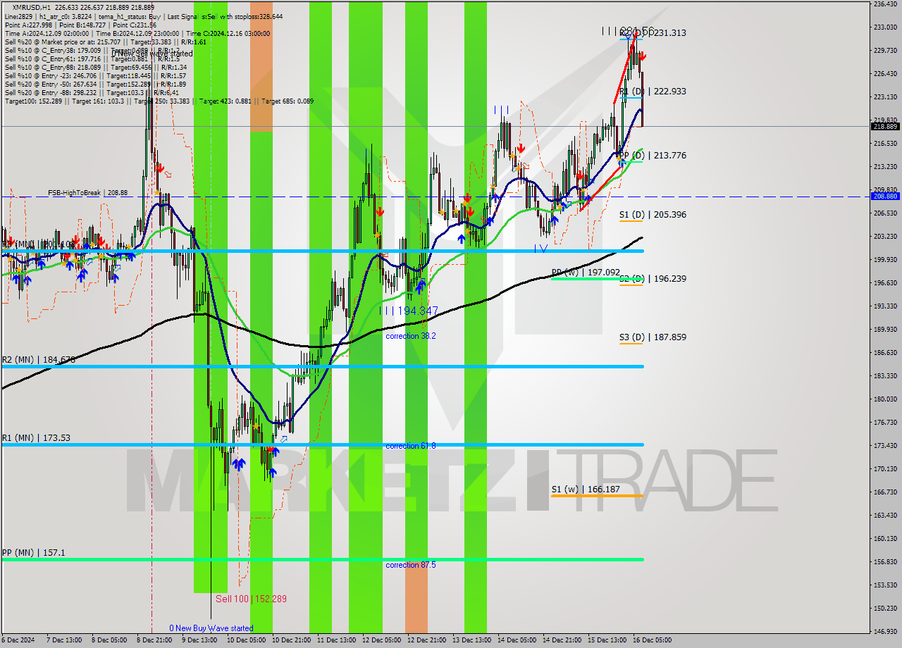Click the 'Sell %20 @ Entry -88: 298.232' line
The image size is (902, 648).
(92, 92)
